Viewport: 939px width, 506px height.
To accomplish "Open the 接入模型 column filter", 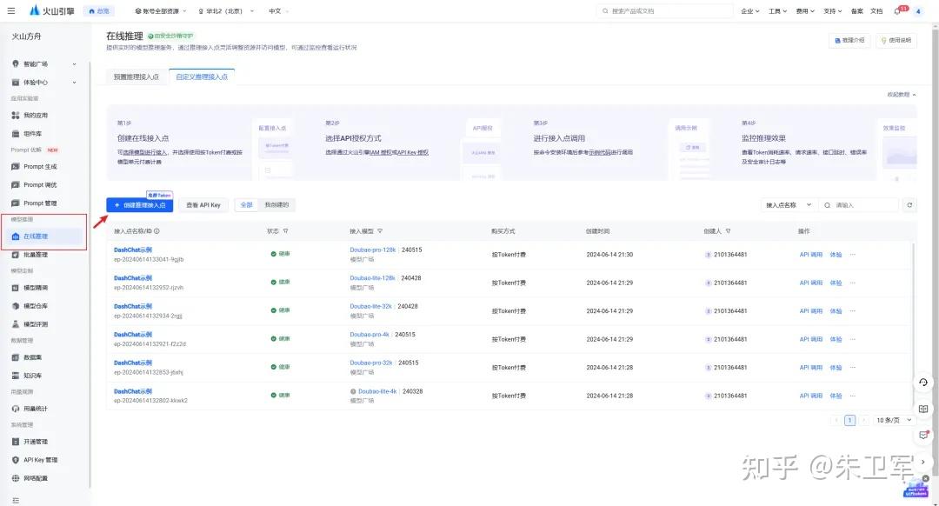I will tap(380, 231).
